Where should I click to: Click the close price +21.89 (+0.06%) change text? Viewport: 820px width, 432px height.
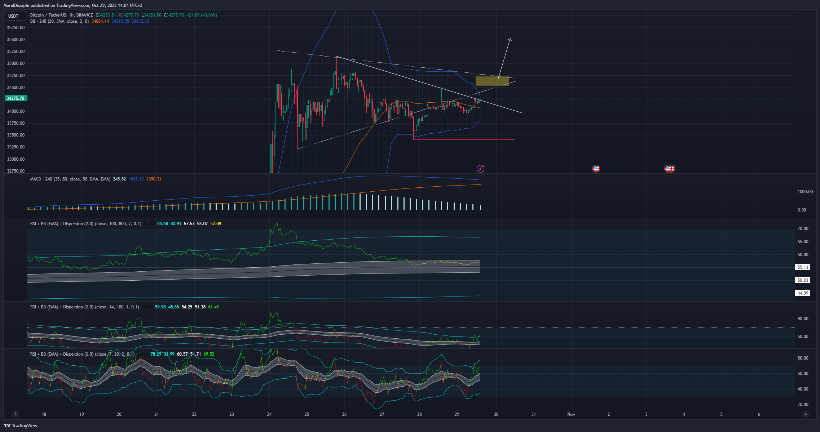point(202,15)
